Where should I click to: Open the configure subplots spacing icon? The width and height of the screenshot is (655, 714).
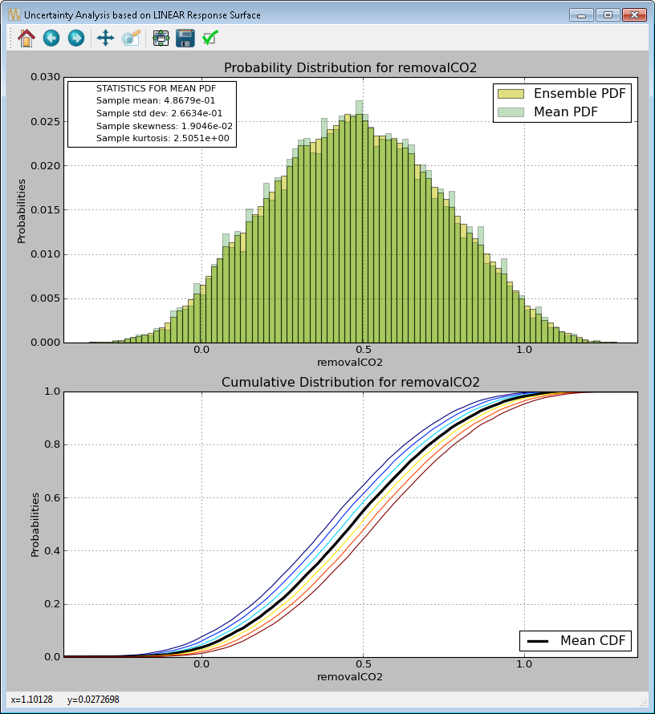click(160, 37)
